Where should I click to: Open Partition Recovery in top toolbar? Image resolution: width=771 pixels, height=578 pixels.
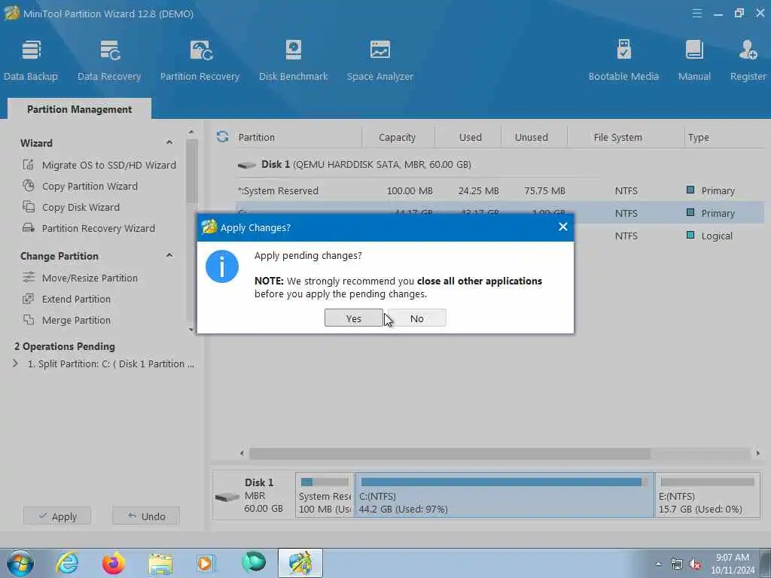[x=200, y=60]
